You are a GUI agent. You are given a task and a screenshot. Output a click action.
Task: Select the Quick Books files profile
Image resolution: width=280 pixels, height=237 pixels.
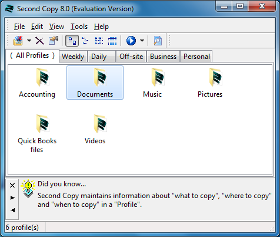point(37,134)
